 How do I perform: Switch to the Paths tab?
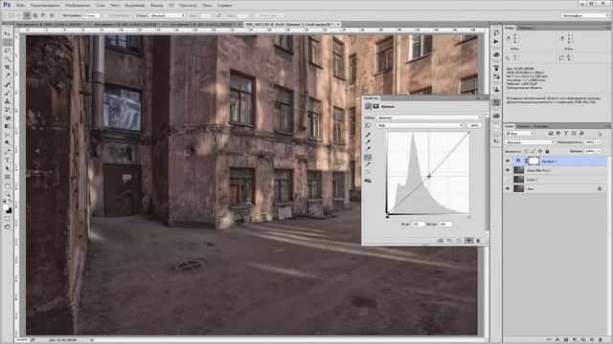tap(541, 126)
